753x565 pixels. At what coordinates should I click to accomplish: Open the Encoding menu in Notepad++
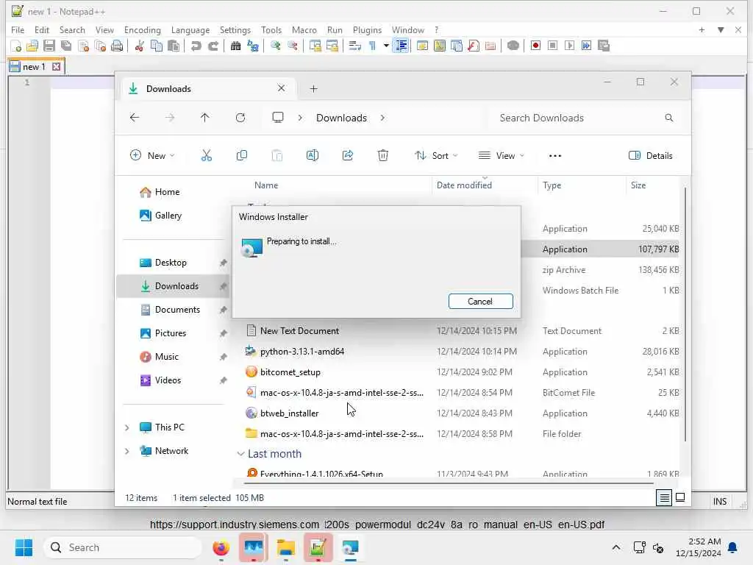coord(142,29)
